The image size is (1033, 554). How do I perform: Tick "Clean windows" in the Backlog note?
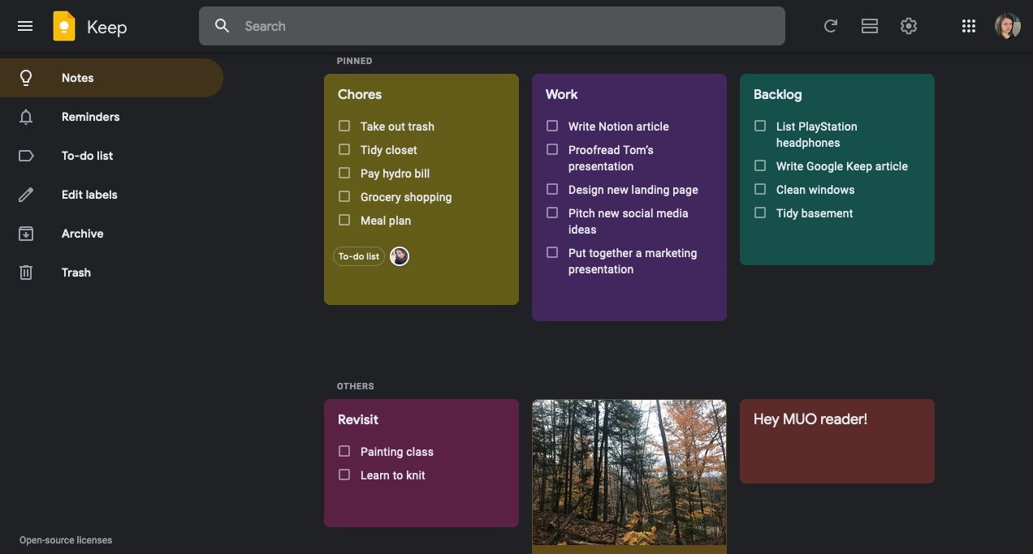point(760,189)
